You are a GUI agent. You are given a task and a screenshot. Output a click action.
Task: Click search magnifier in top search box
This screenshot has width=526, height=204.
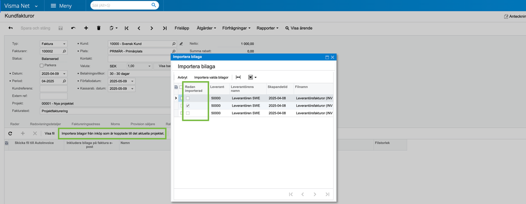(154, 5)
